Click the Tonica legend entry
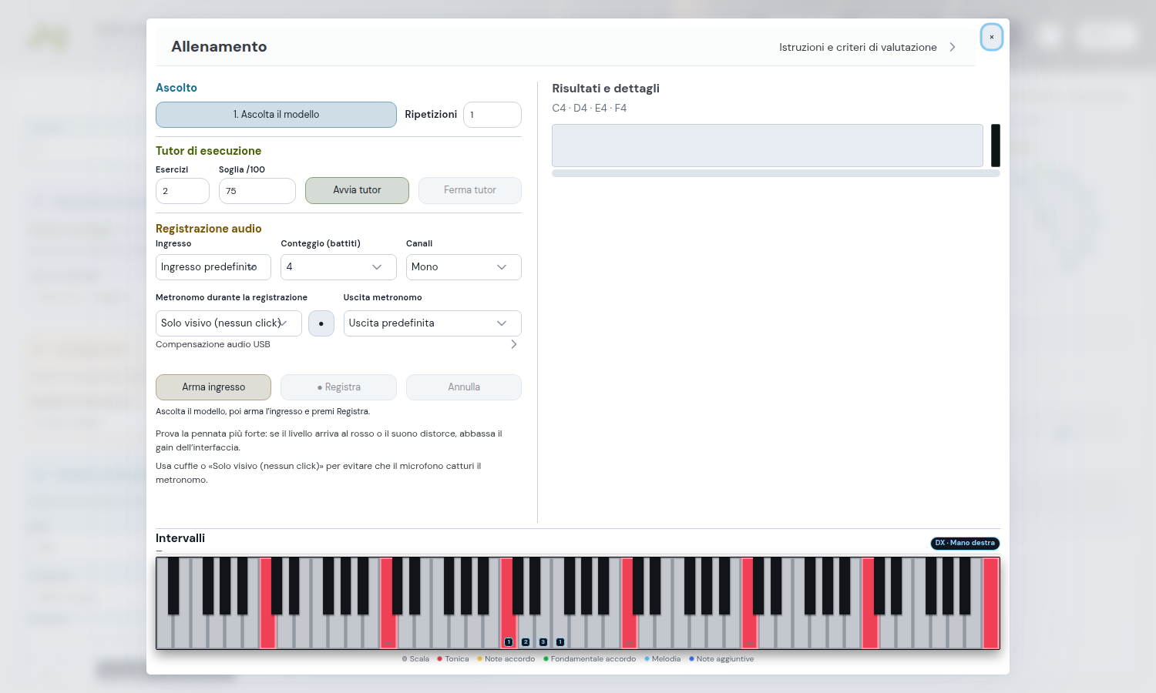 [x=453, y=659]
